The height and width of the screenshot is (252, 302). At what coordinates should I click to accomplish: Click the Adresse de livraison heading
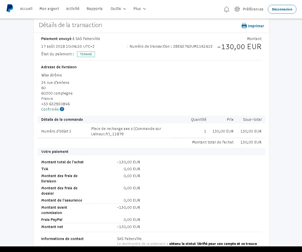click(x=59, y=67)
